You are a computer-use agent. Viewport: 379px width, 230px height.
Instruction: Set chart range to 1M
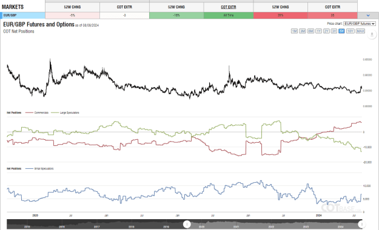(294, 31)
